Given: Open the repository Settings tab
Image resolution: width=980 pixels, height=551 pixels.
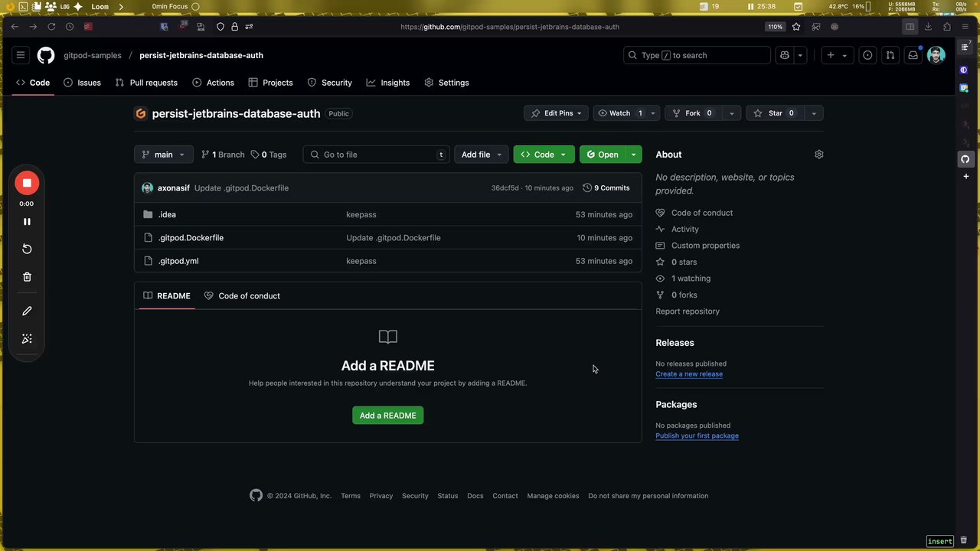Looking at the screenshot, I should click(x=446, y=83).
